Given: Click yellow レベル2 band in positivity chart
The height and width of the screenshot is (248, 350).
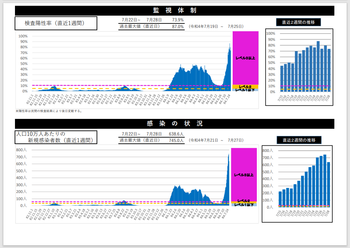Looking at the screenshot, I should [245, 87].
